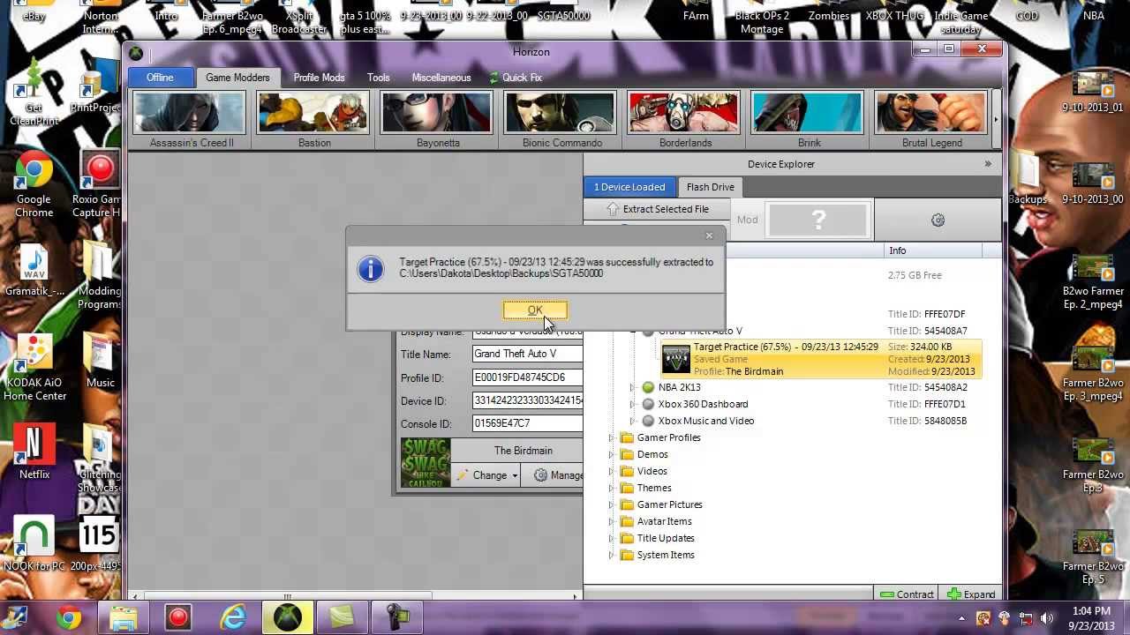Click the Xbox 360 Dashboard circle icon
1130x635 pixels.
coord(648,404)
